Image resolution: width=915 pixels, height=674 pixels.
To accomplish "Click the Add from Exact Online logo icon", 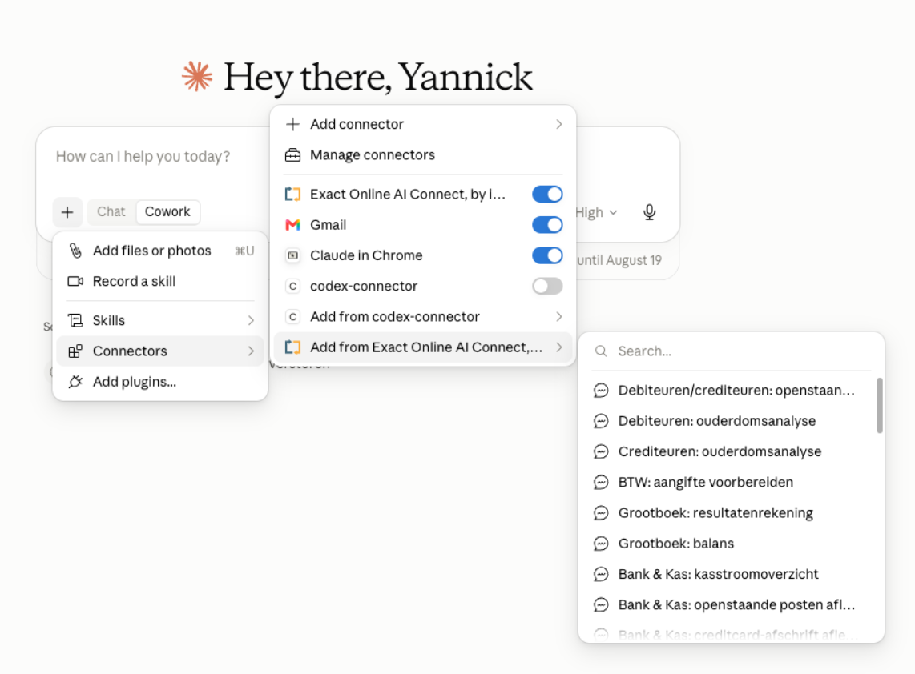I will coord(292,347).
